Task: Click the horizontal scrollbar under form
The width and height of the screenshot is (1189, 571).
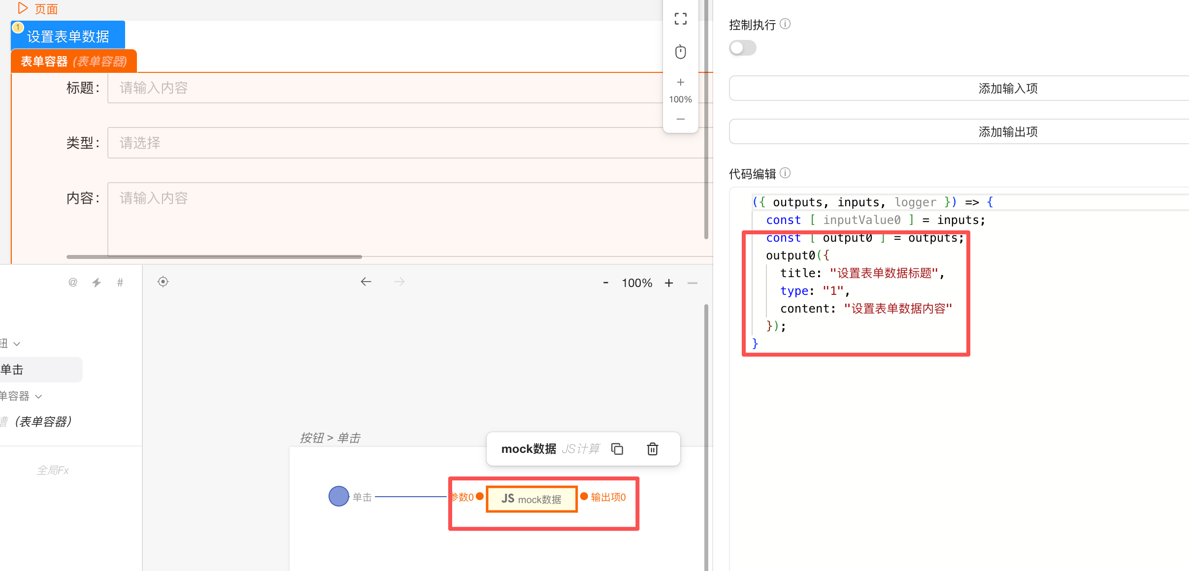Action: click(214, 256)
